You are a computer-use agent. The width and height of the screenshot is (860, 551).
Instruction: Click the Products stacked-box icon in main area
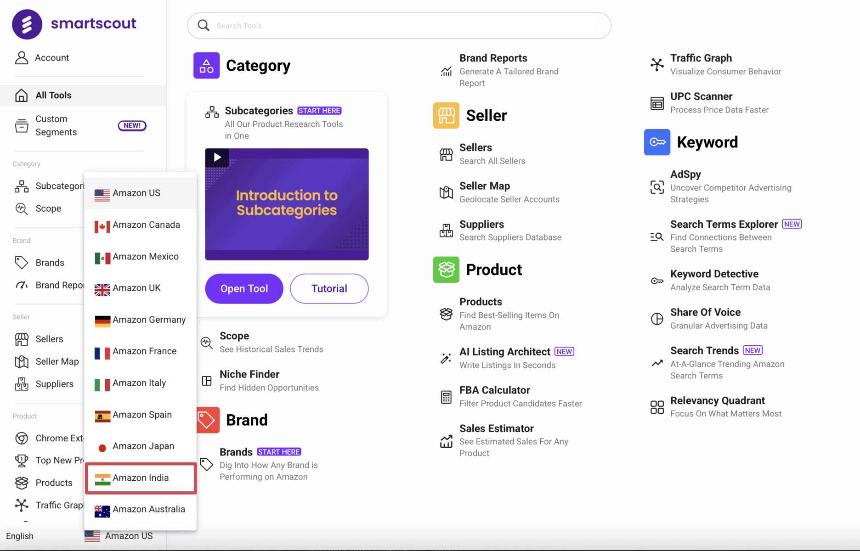coord(446,314)
